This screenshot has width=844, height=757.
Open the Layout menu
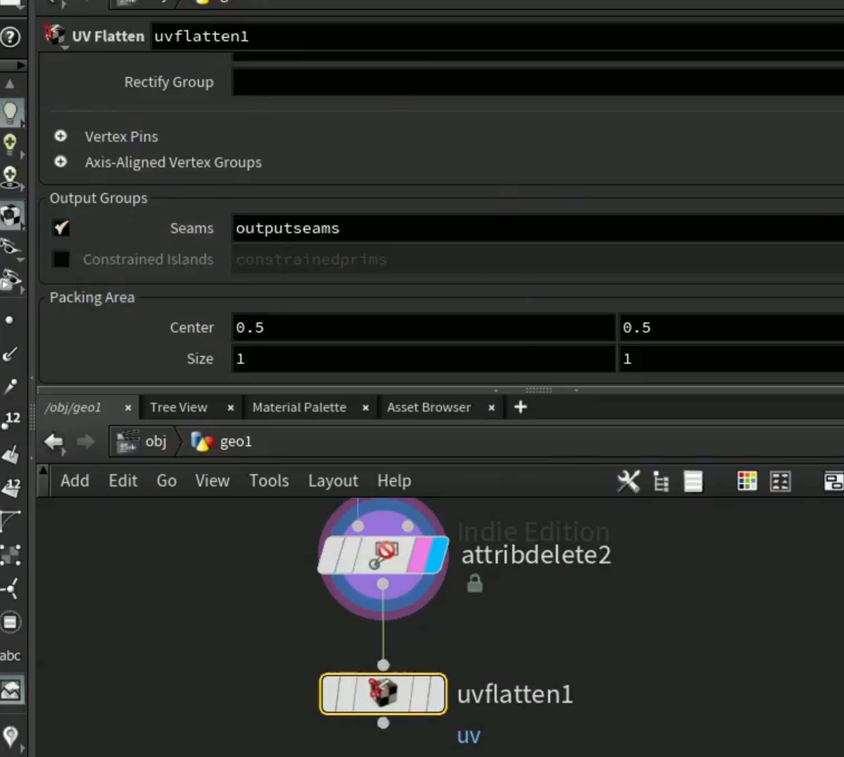click(x=333, y=481)
